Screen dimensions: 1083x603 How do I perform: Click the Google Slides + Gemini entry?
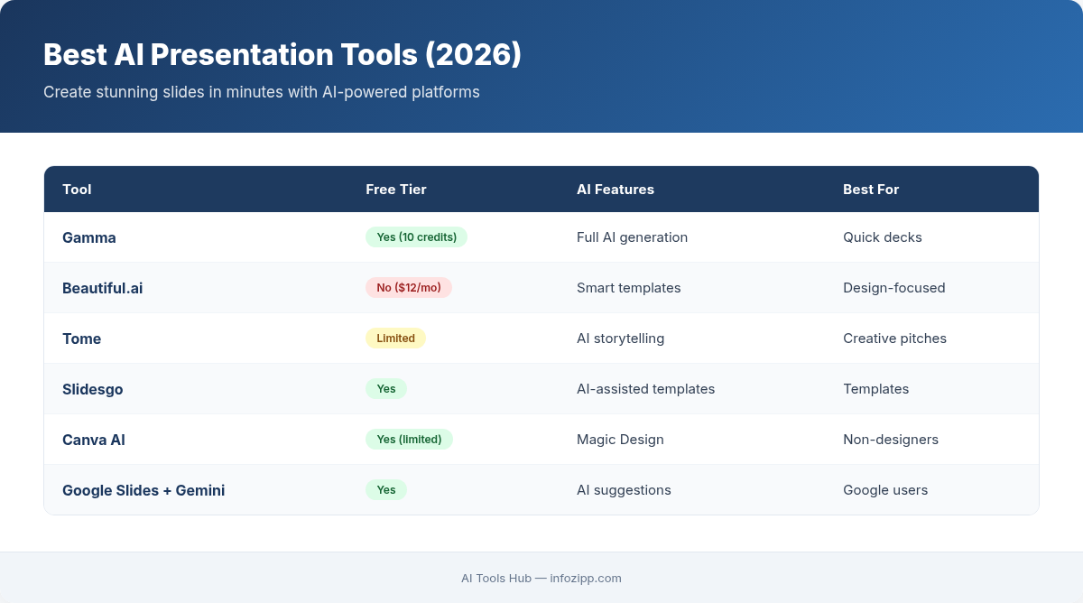click(x=143, y=490)
